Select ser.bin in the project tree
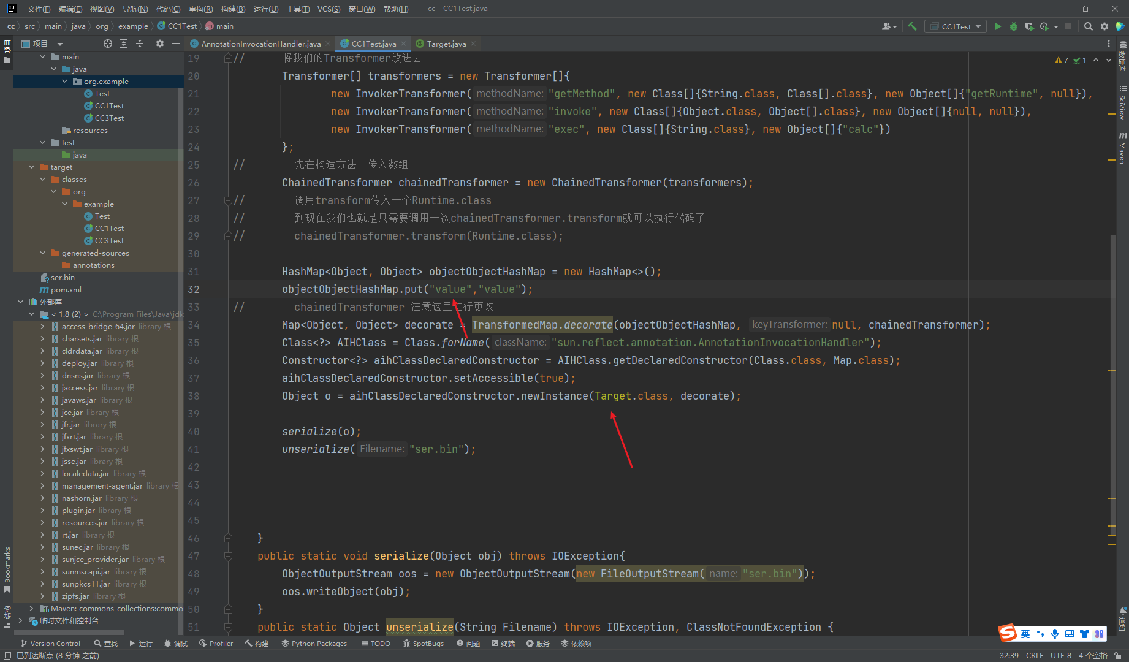The width and height of the screenshot is (1129, 662). coord(57,277)
